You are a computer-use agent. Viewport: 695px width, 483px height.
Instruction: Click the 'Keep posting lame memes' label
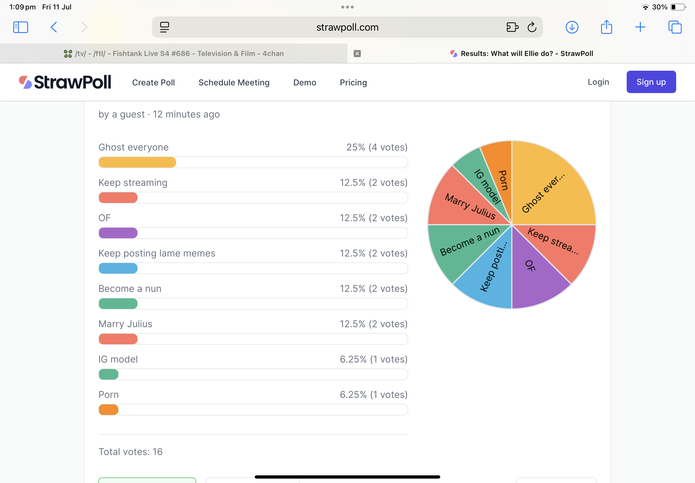click(x=157, y=253)
